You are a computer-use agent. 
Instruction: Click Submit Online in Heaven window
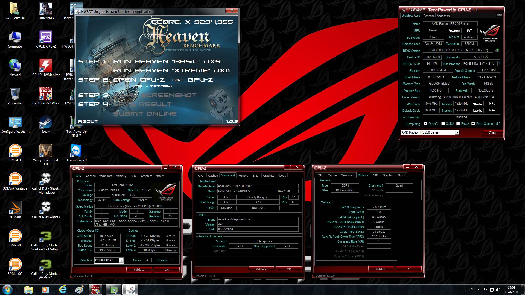click(x=145, y=114)
